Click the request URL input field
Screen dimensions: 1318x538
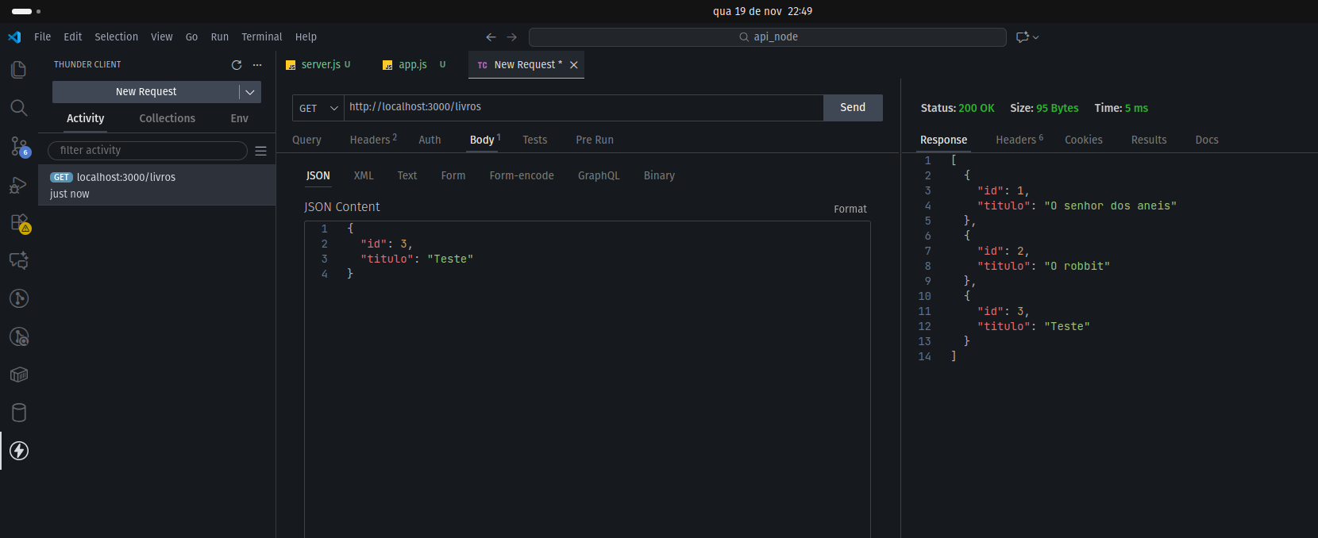tap(583, 107)
